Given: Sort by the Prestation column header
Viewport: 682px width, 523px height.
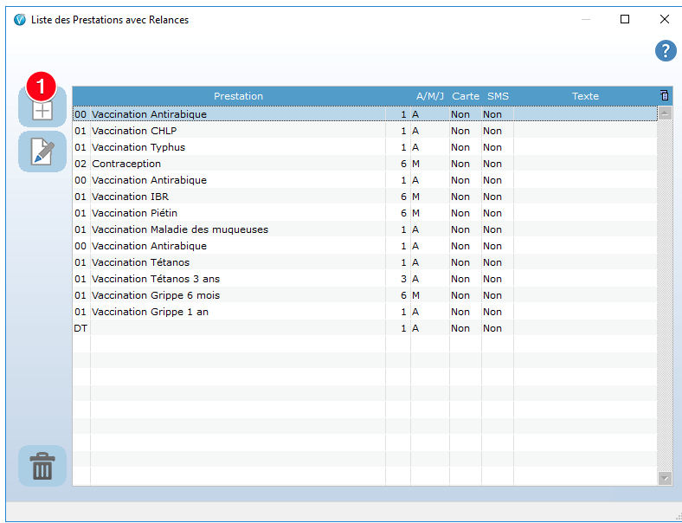Looking at the screenshot, I should 238,96.
